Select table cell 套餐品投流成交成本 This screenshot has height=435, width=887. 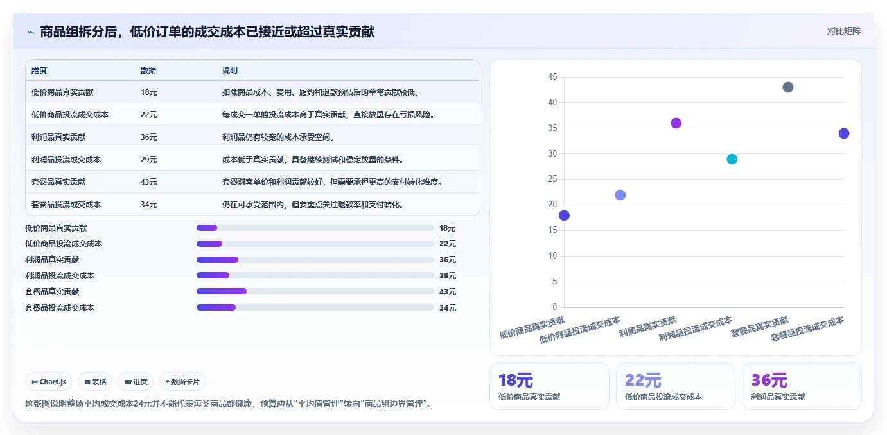[x=66, y=205]
